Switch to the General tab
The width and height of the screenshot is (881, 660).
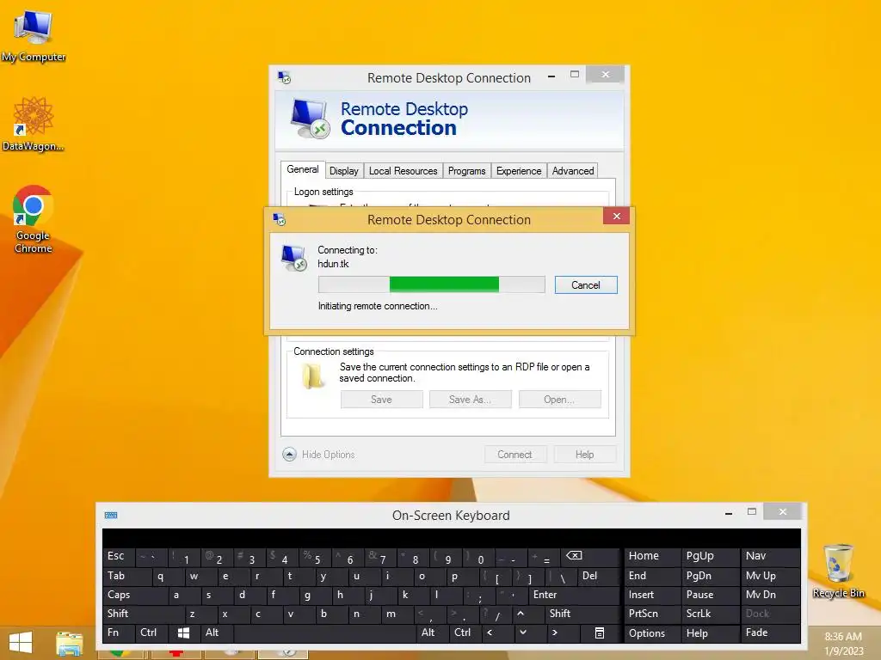(x=302, y=169)
